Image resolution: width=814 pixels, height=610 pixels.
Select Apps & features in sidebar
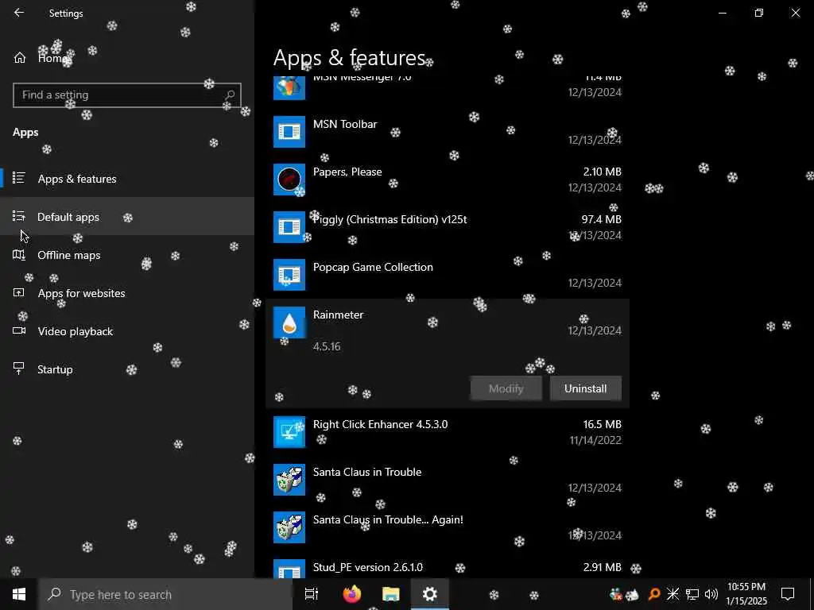pyautogui.click(x=127, y=179)
